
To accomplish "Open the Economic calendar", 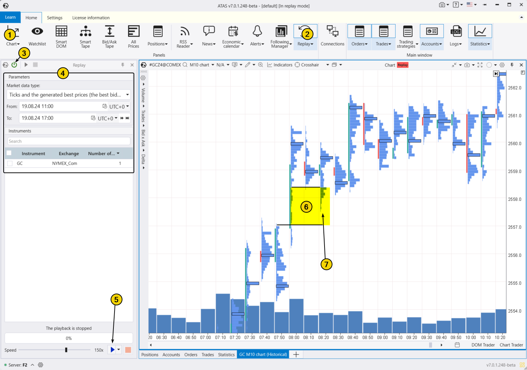I will point(233,36).
